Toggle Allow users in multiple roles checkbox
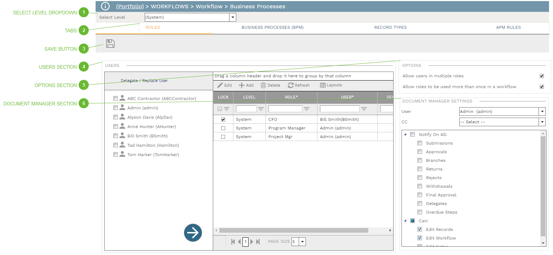This screenshot has width=553, height=255. point(541,76)
